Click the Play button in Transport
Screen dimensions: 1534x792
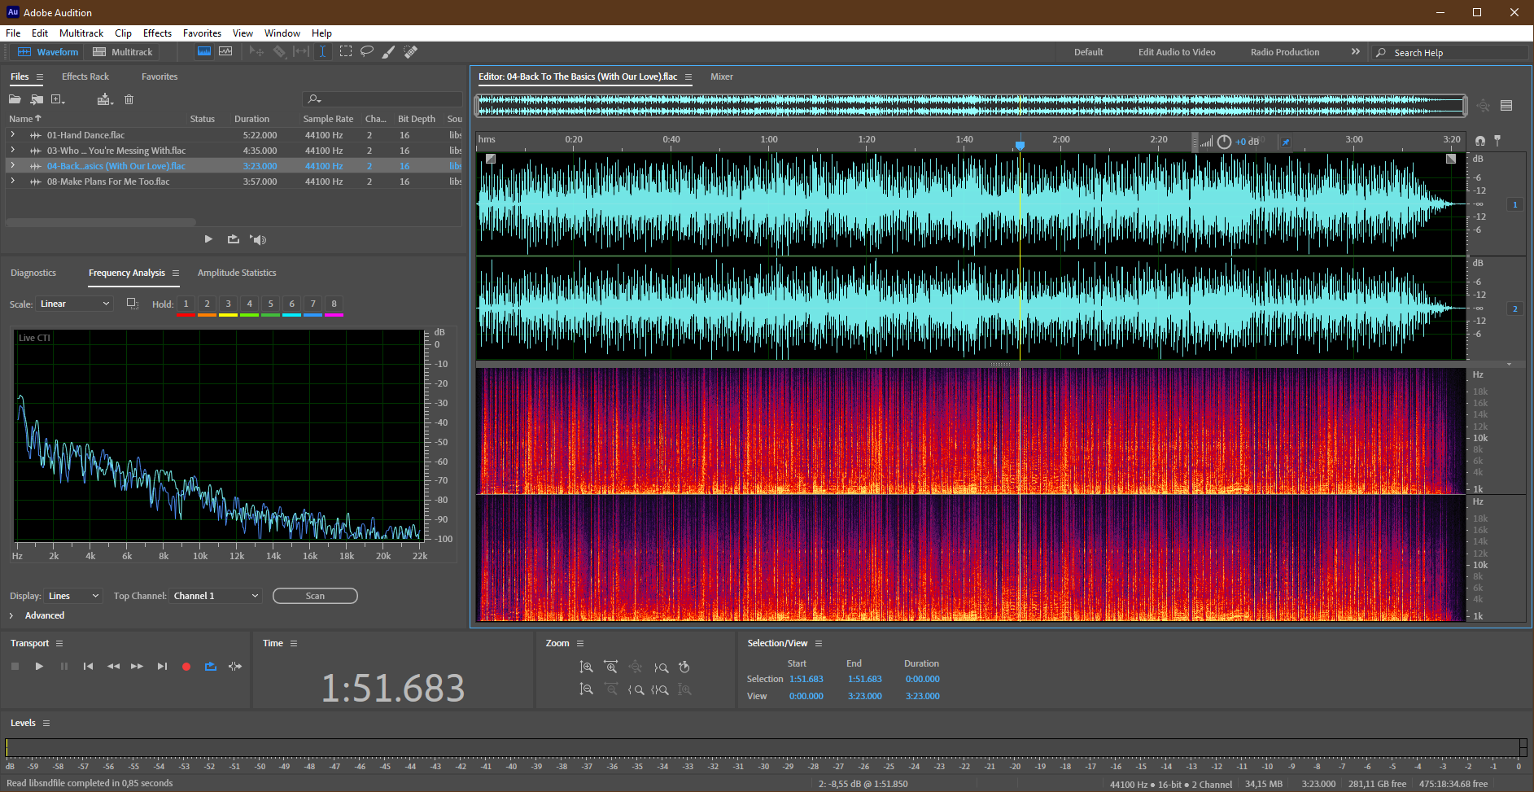pyautogui.click(x=39, y=666)
